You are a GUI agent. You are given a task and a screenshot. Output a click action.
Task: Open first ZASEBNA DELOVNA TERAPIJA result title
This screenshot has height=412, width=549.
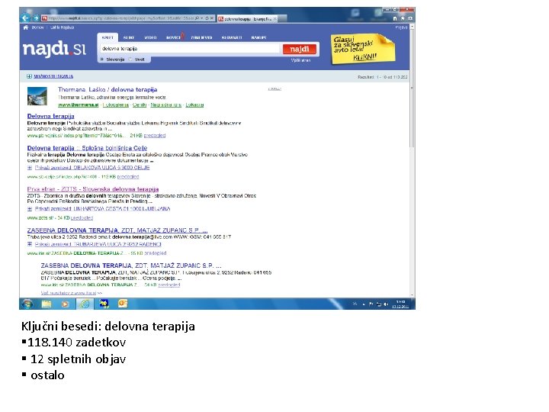pyautogui.click(x=117, y=230)
